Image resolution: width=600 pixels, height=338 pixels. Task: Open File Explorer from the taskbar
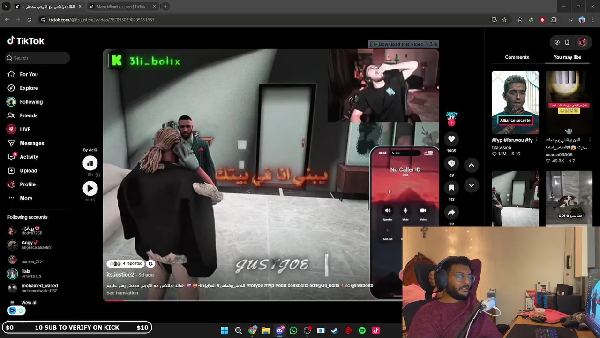click(x=266, y=330)
